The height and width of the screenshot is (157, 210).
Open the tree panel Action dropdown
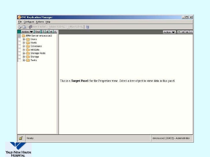[27, 32]
